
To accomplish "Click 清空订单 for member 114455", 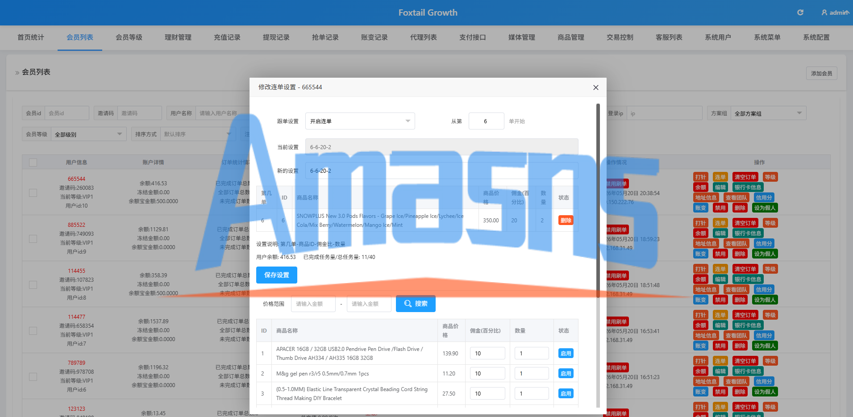I will 745,269.
